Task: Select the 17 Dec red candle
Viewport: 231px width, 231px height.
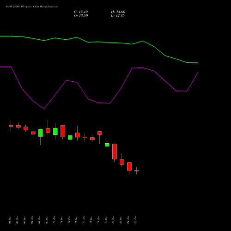Action: [92, 139]
